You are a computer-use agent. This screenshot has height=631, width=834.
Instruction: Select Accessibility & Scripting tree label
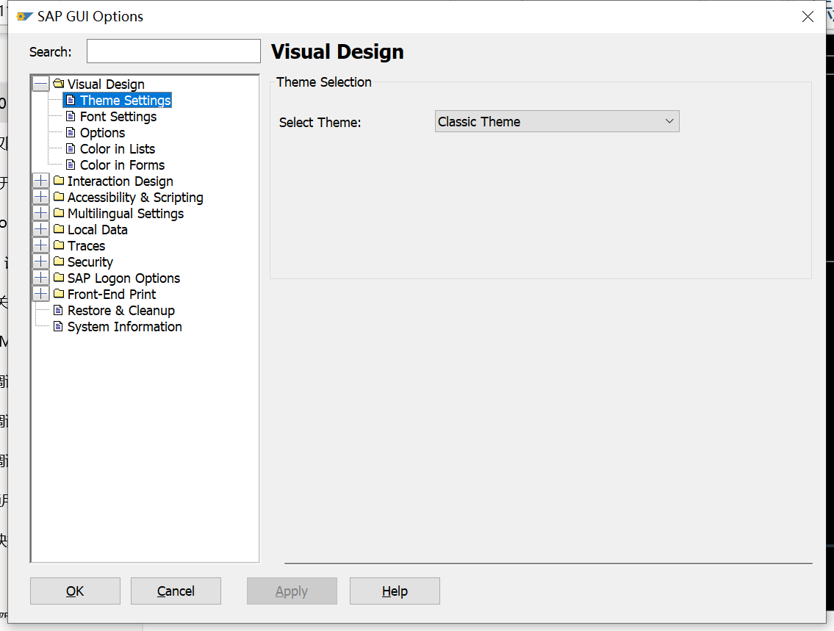point(135,197)
